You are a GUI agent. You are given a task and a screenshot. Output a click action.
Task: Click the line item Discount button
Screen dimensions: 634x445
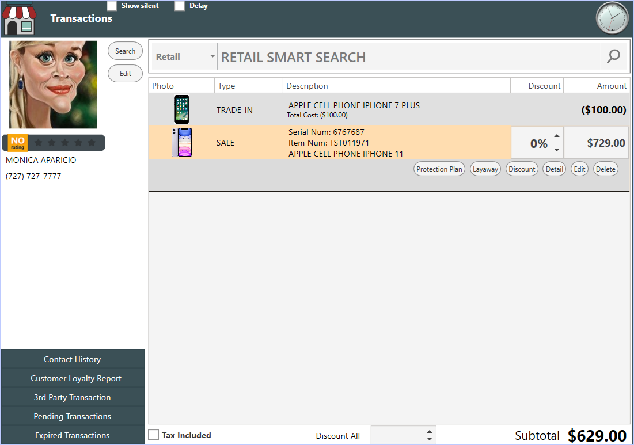click(522, 169)
